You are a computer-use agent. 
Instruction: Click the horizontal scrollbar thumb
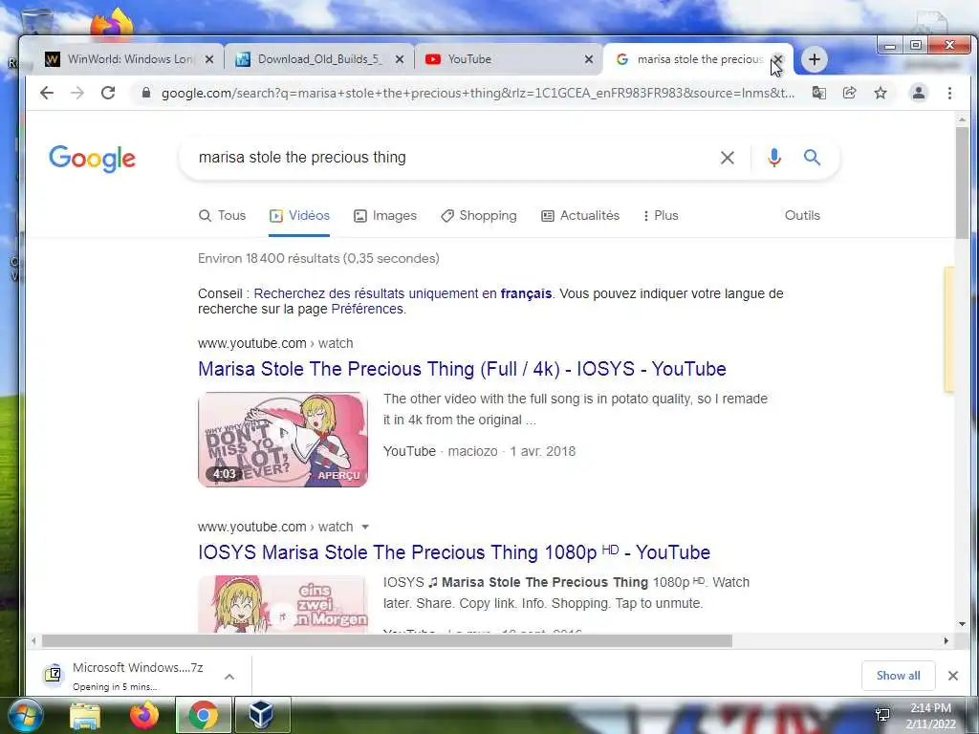tap(386, 641)
